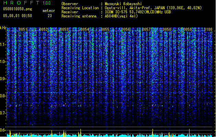This screenshot has width=216, height=137.
Task: Click the HROFFT 1.0.0 title text
Action: point(27,3)
